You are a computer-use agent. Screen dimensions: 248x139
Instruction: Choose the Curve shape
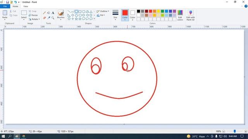click(72, 12)
